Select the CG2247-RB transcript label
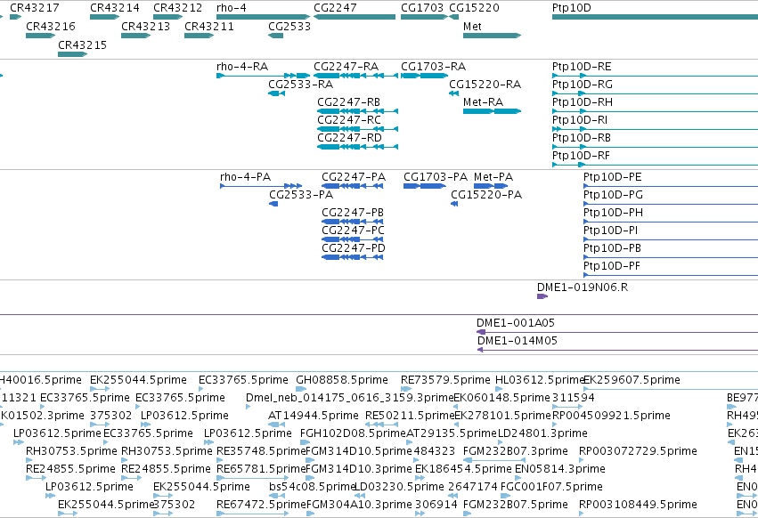 coord(348,102)
